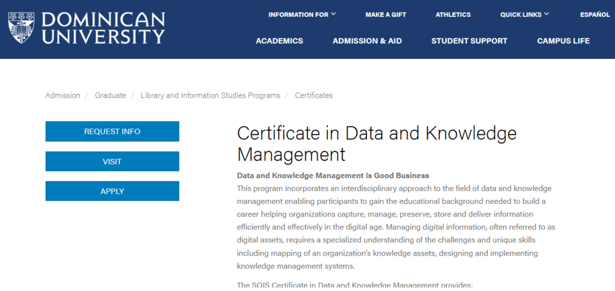Click the line beginning 'This program incorporates an interdisciplinary'
Screen dimensions: 615x291
tap(394, 188)
